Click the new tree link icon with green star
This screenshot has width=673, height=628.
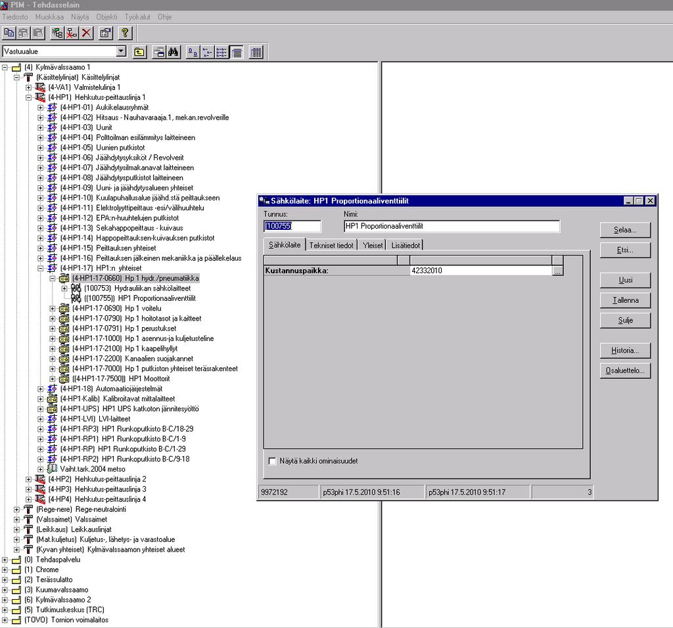coord(57,33)
